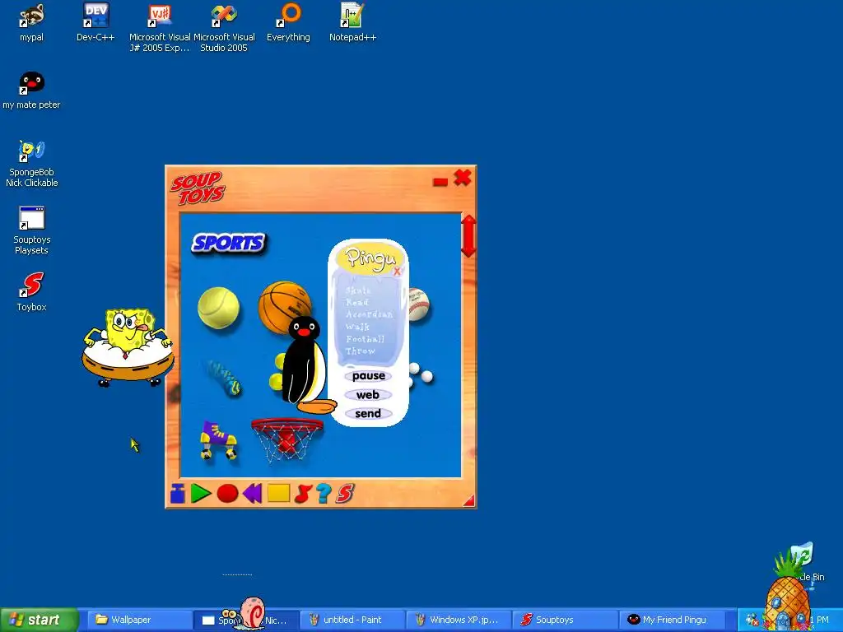
Task: Choose Read in Pingu menu
Action: [x=357, y=303]
